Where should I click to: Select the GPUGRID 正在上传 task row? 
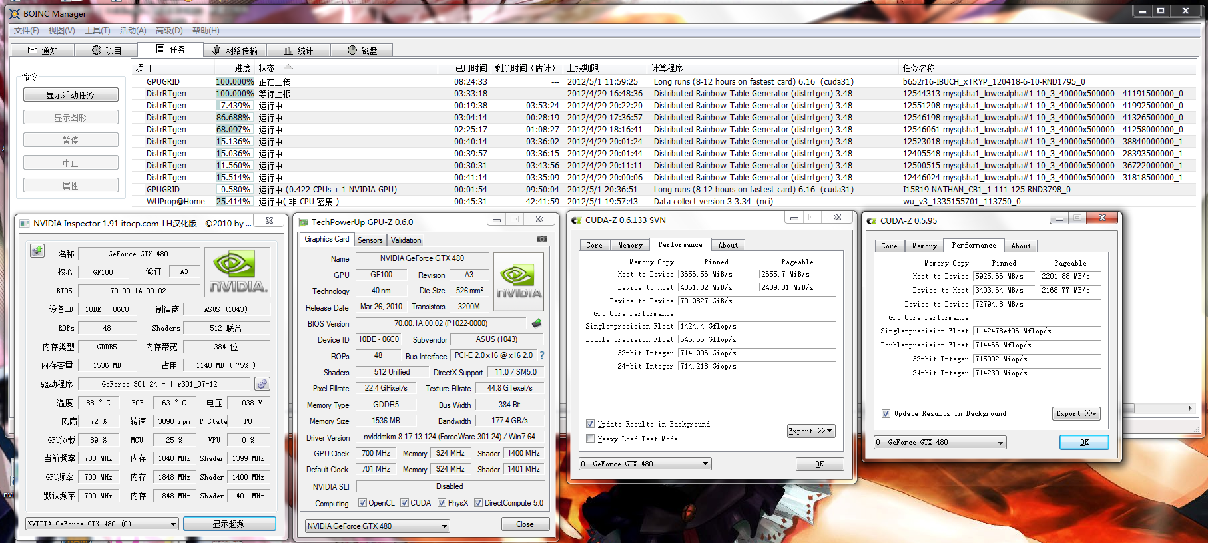[x=663, y=82]
